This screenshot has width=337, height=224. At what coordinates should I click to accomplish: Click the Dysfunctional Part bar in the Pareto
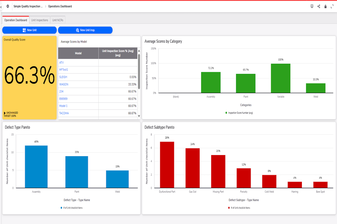click(167, 165)
